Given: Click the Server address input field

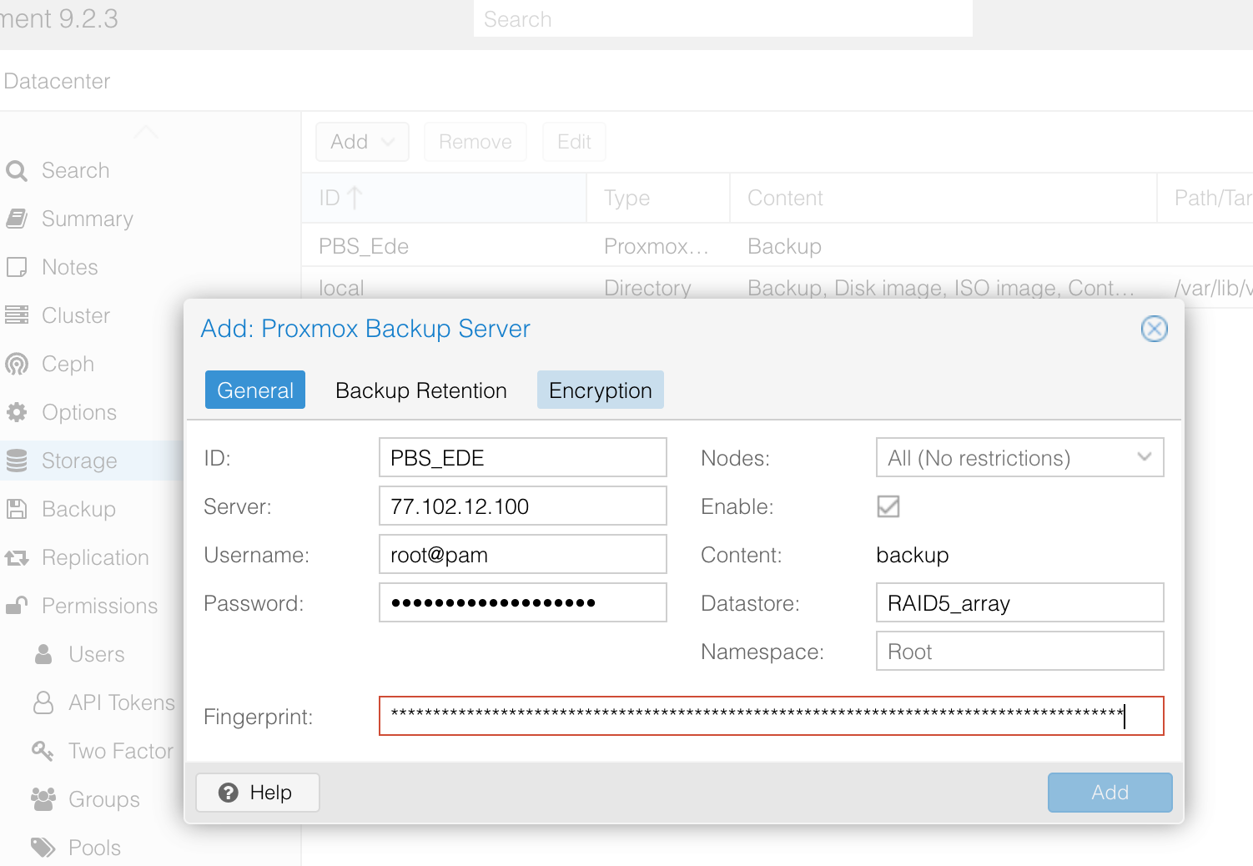Looking at the screenshot, I should coord(523,506).
